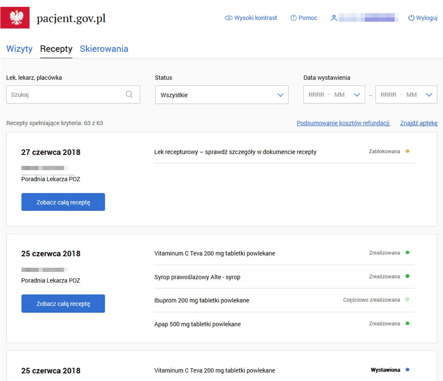Click the blue Wystawiona status dot

click(x=408, y=370)
